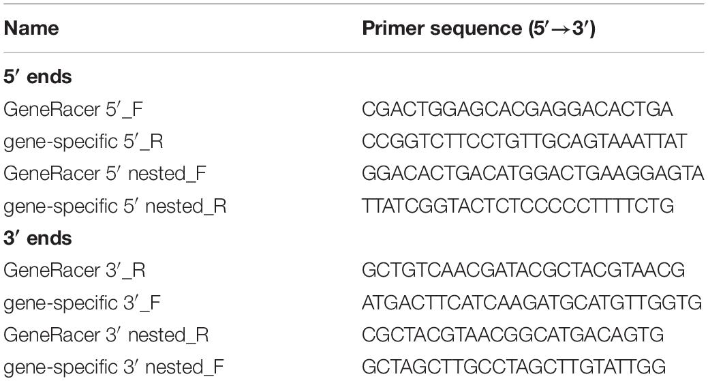Select the 3′ ends section heading
Viewport: 708px width, 381px height.
[37, 238]
